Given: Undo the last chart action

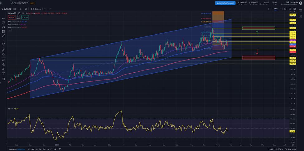Looking at the screenshot, I should pos(46,9).
